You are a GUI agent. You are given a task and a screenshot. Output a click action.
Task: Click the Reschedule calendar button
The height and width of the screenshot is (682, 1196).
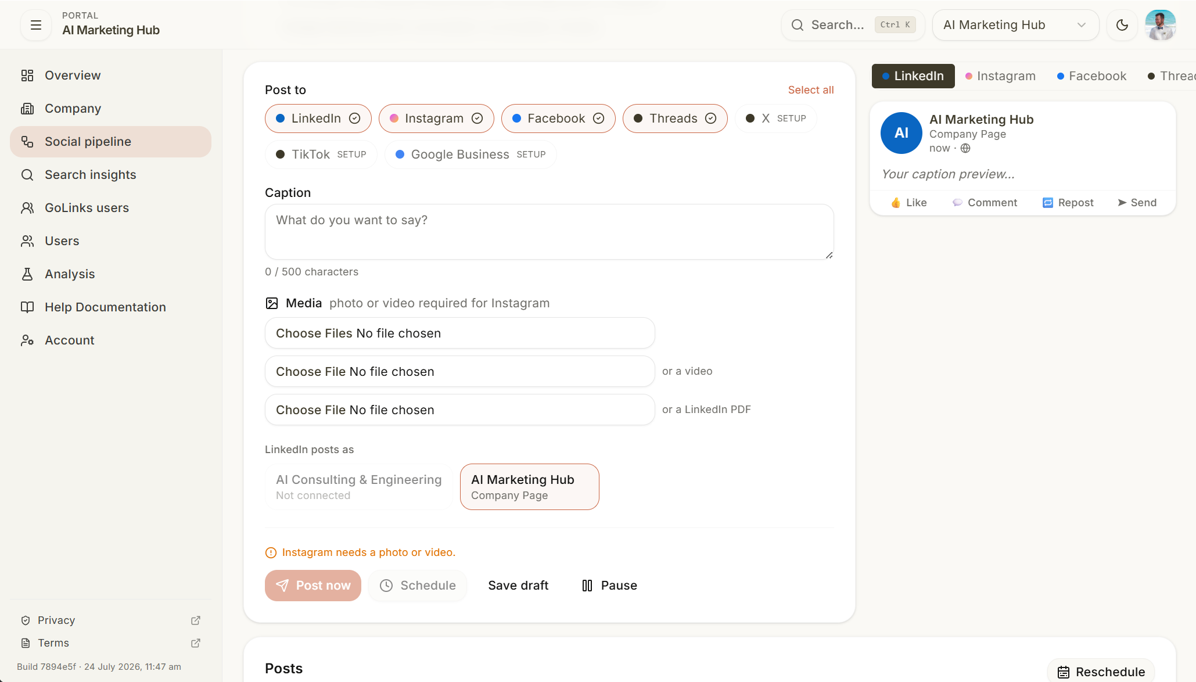click(1101, 672)
